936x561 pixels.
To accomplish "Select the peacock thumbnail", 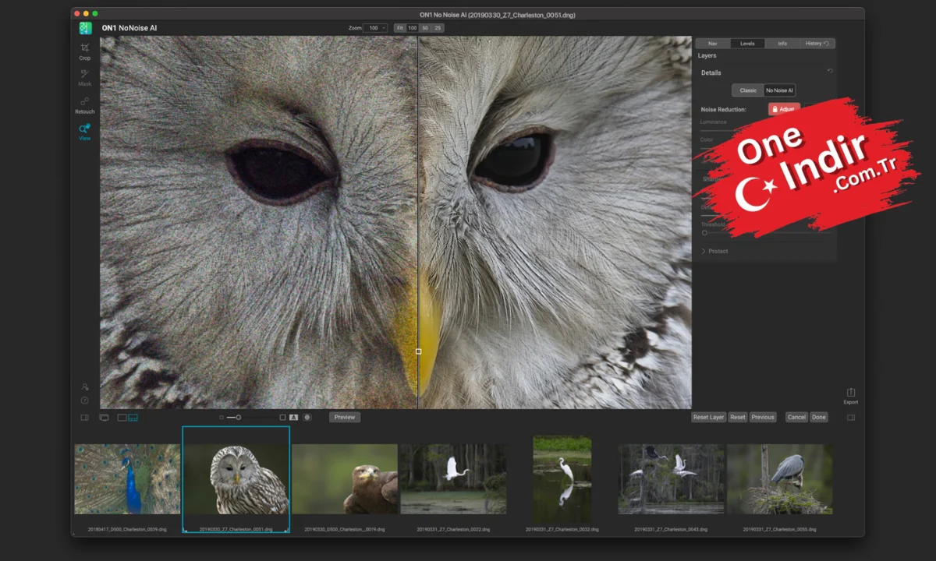I will (x=127, y=479).
